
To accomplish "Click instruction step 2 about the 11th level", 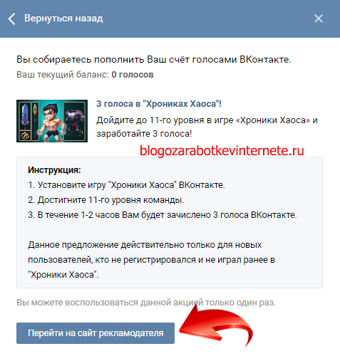I will point(106,200).
